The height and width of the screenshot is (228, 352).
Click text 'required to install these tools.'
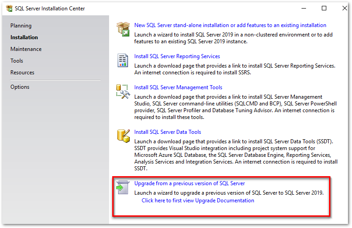pos(169,117)
